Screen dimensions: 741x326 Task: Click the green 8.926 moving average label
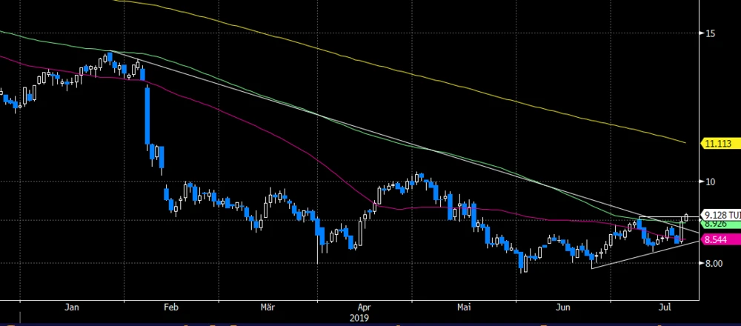click(715, 224)
